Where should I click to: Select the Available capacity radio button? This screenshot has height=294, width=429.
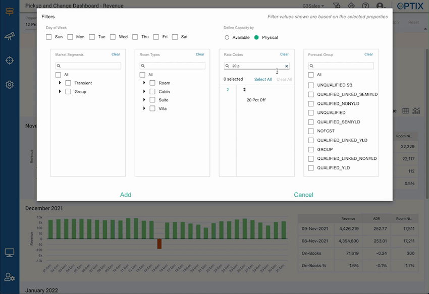point(227,37)
